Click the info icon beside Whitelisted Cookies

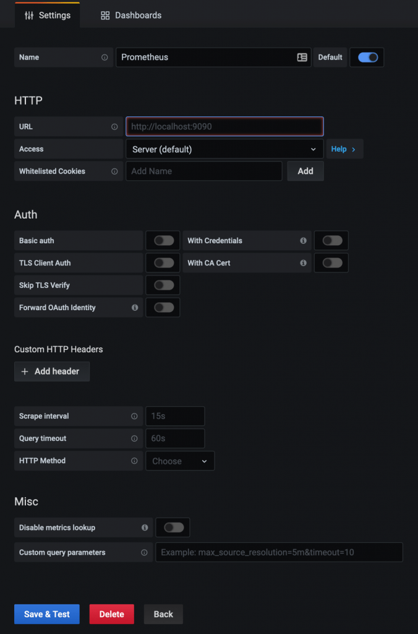click(x=115, y=171)
